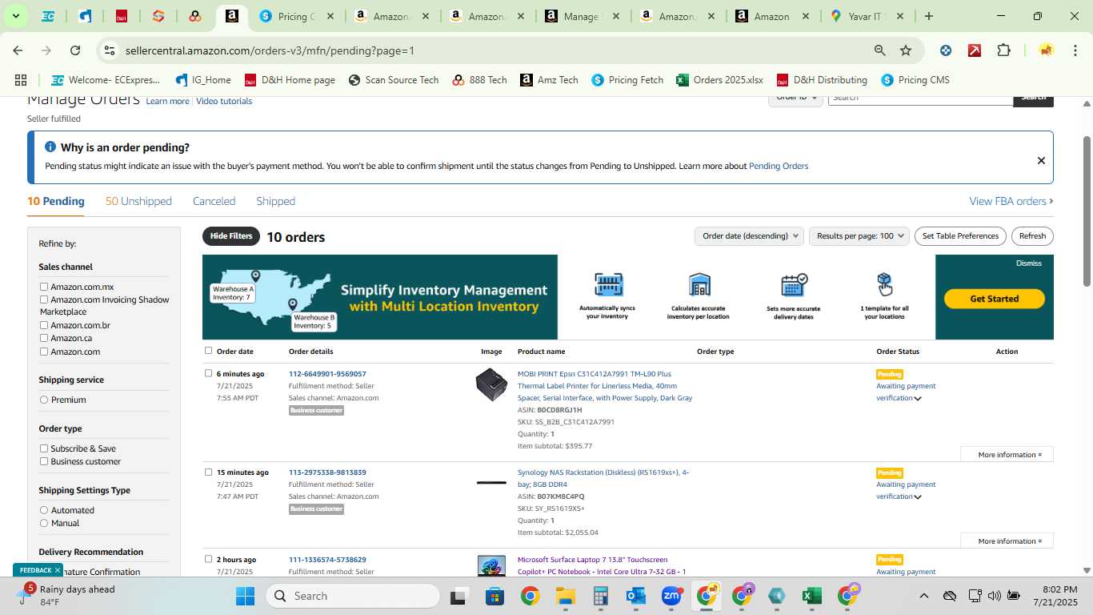This screenshot has height=615, width=1093.
Task: Tick checkbox for order 113-2975338-9813839
Action: (208, 472)
